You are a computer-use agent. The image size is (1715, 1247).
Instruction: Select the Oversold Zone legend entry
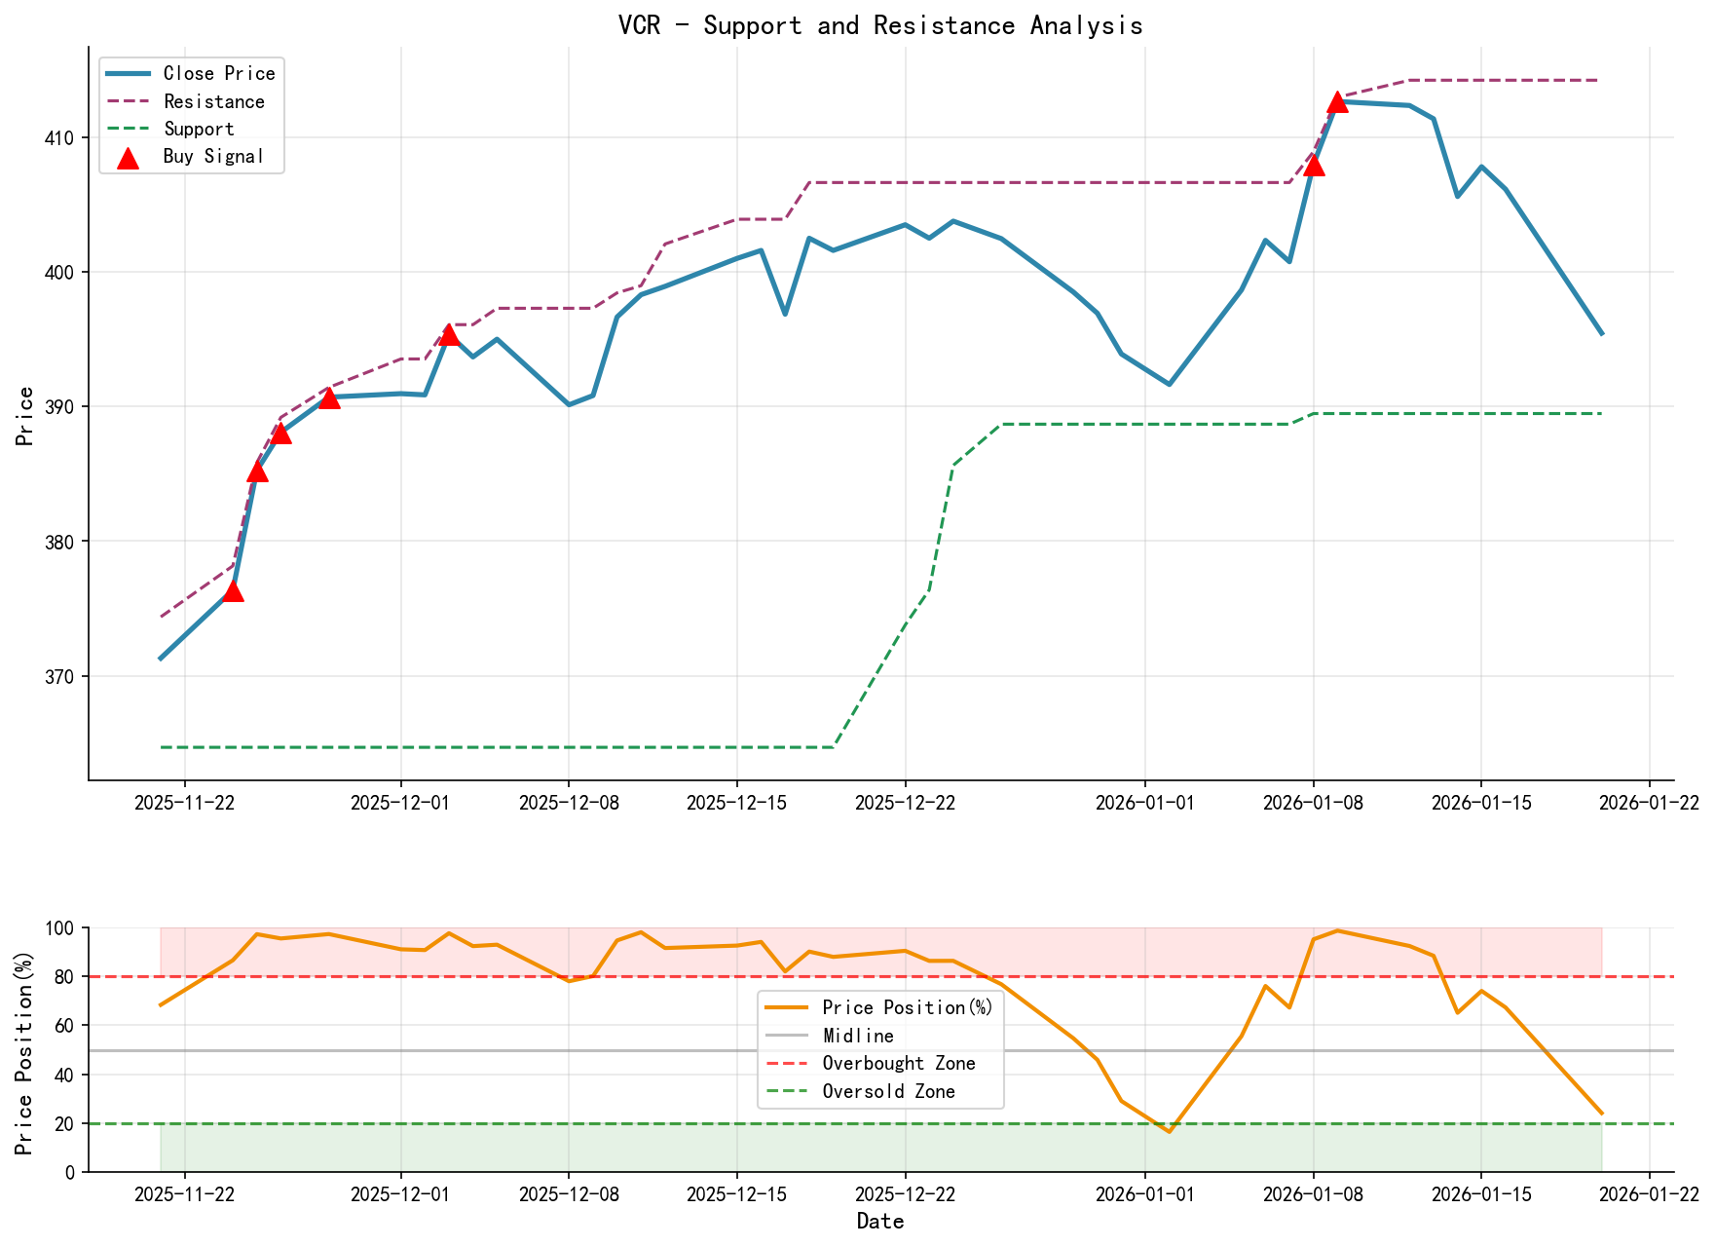pos(889,1091)
